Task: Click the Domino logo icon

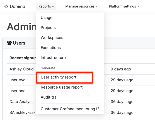Action: 6,6
